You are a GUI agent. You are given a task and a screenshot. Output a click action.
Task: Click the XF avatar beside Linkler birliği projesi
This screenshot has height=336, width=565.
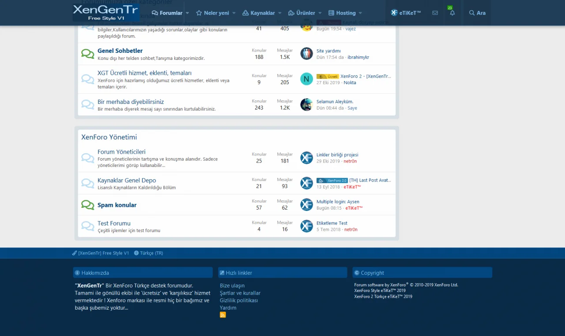pyautogui.click(x=306, y=158)
